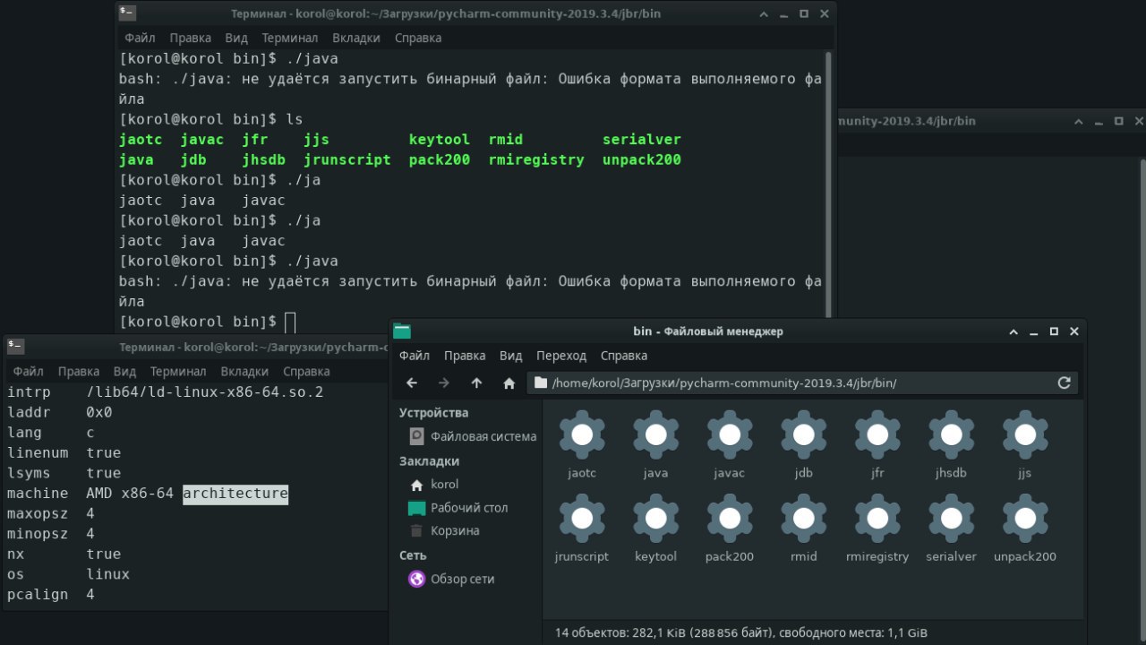Screen dimensions: 1146x645
Task: Open korol home bookmark in sidebar
Action: 434,485
